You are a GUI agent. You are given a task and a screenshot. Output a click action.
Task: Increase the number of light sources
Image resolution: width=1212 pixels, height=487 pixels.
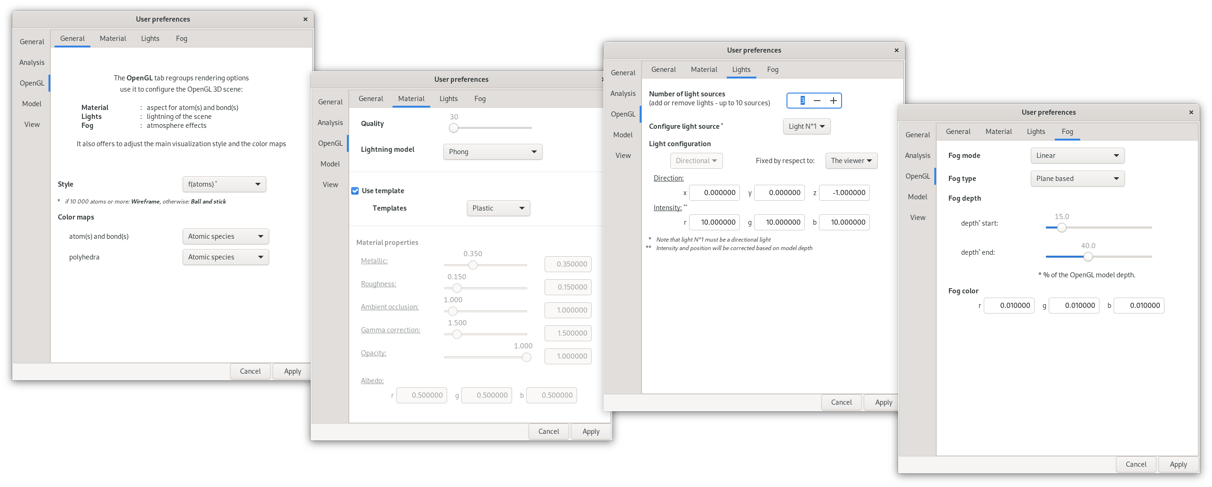pos(833,100)
